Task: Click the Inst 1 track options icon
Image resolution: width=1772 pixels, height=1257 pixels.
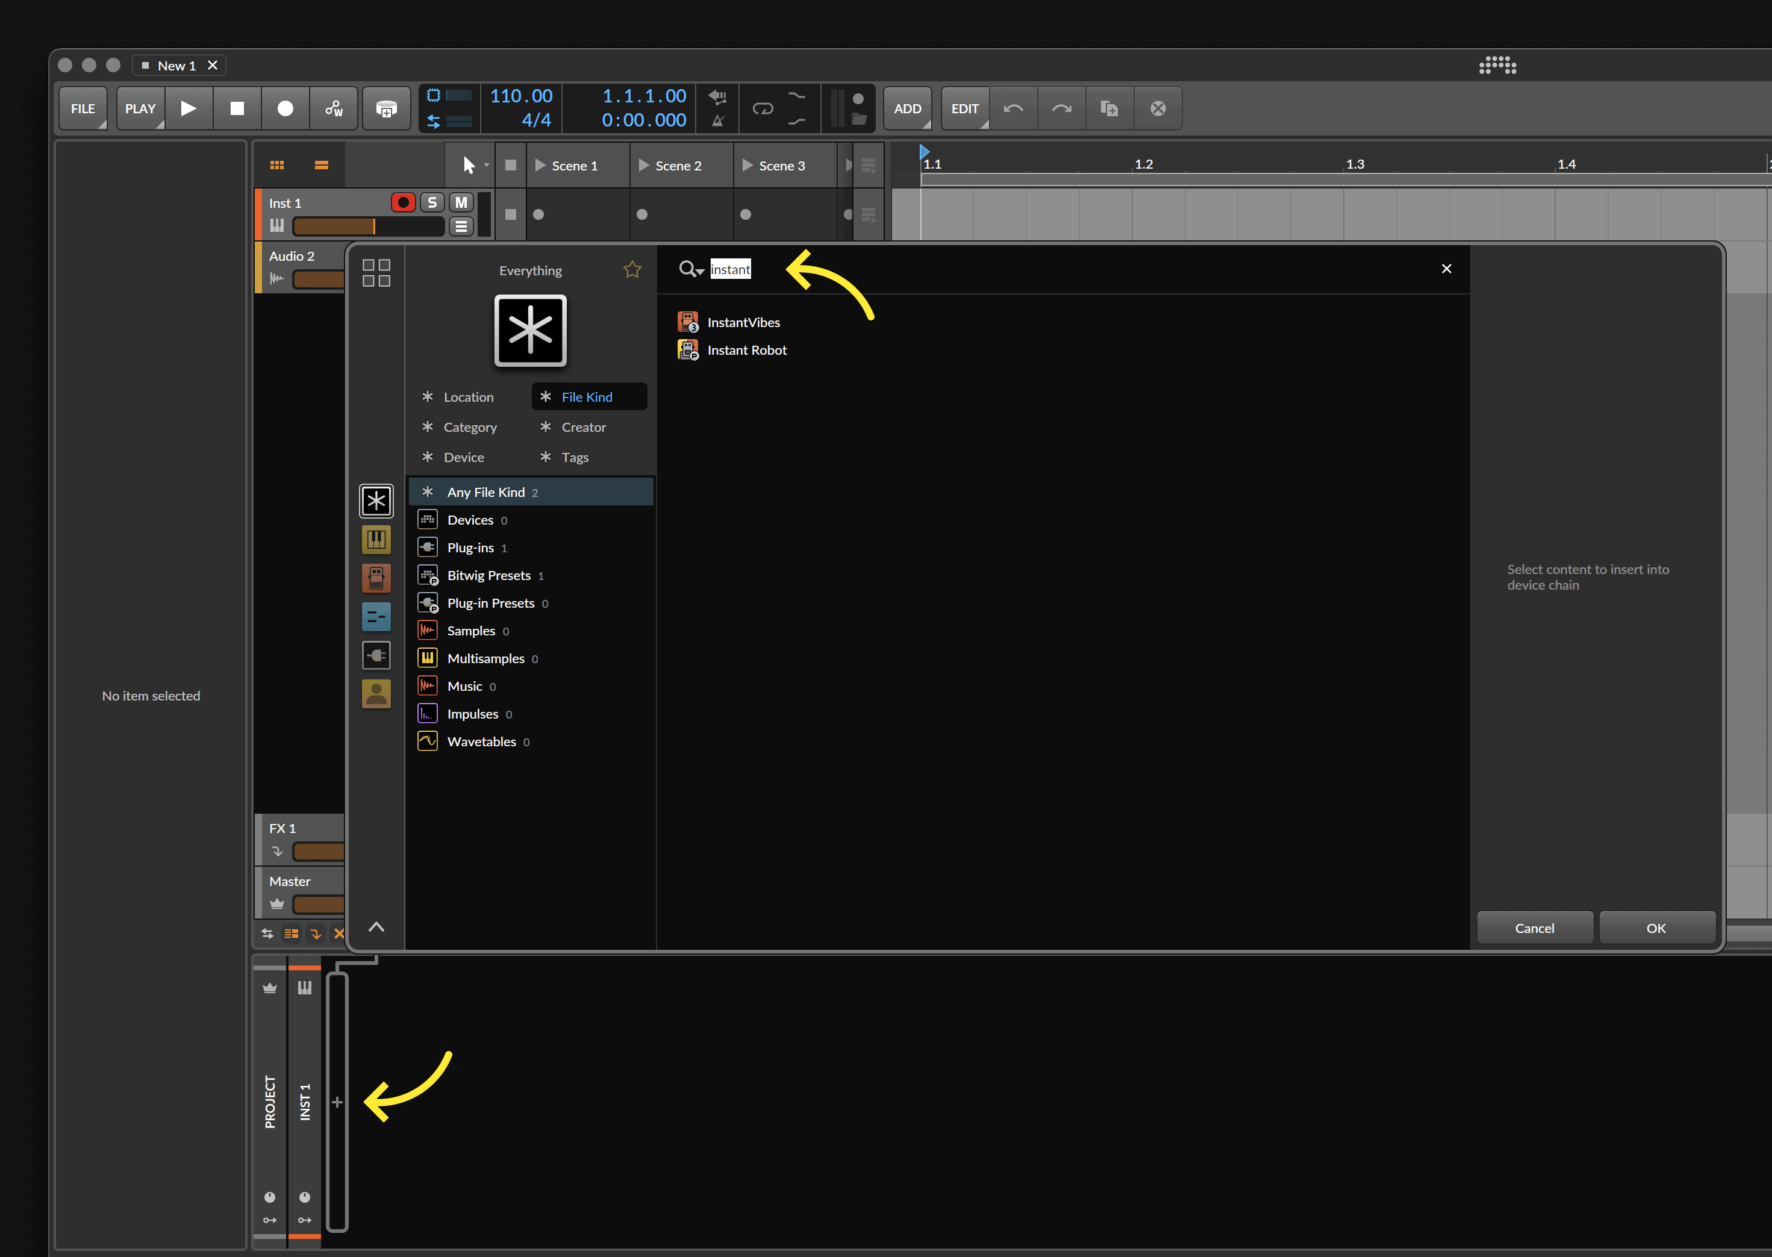Action: [461, 226]
